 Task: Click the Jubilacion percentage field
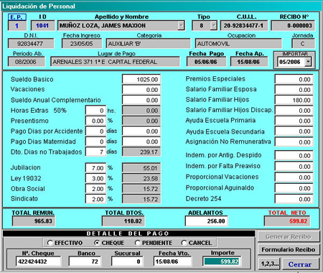[x=95, y=168]
